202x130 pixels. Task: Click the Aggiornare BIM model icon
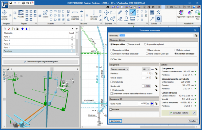pyautogui.click(x=181, y=13)
